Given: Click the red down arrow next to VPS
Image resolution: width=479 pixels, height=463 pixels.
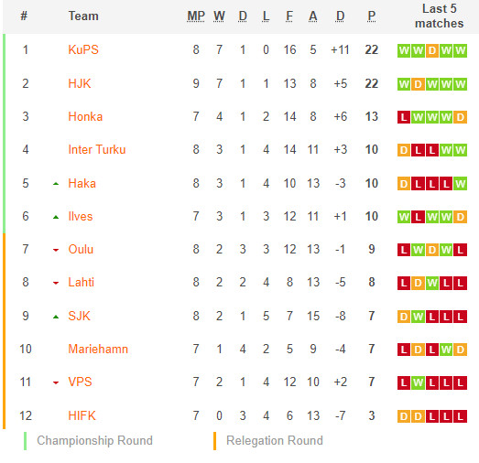Looking at the screenshot, I should point(56,382).
